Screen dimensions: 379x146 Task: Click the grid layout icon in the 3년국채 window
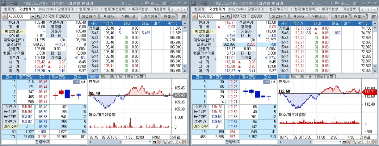[184, 16]
